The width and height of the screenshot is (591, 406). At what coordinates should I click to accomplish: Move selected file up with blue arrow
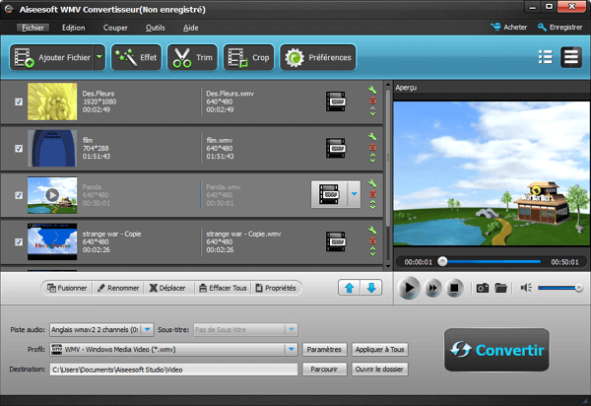pyautogui.click(x=350, y=288)
